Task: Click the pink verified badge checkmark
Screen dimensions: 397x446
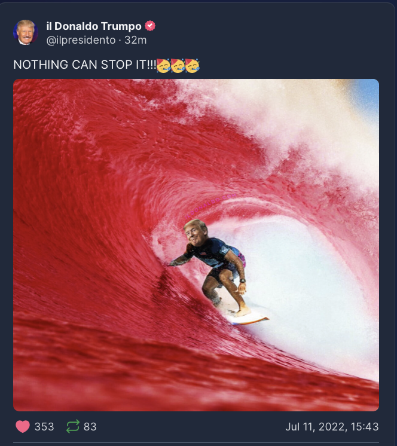Action: pos(150,26)
